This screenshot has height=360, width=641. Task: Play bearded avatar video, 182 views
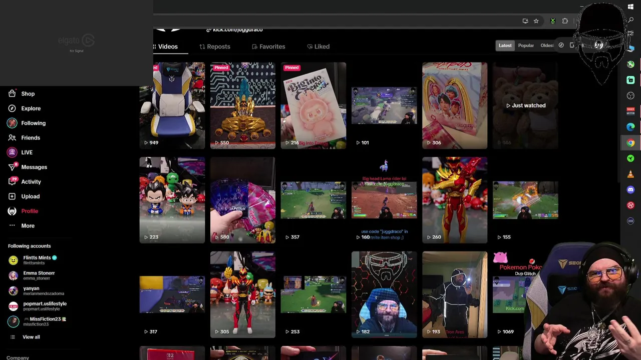(x=384, y=294)
